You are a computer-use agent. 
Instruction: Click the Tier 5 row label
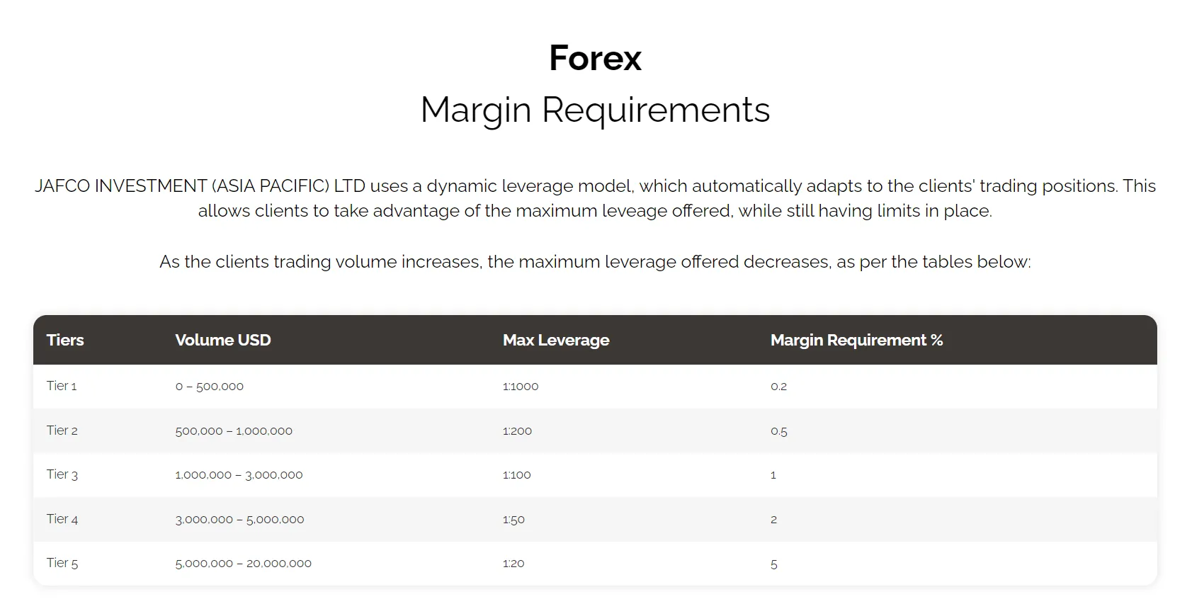[62, 563]
